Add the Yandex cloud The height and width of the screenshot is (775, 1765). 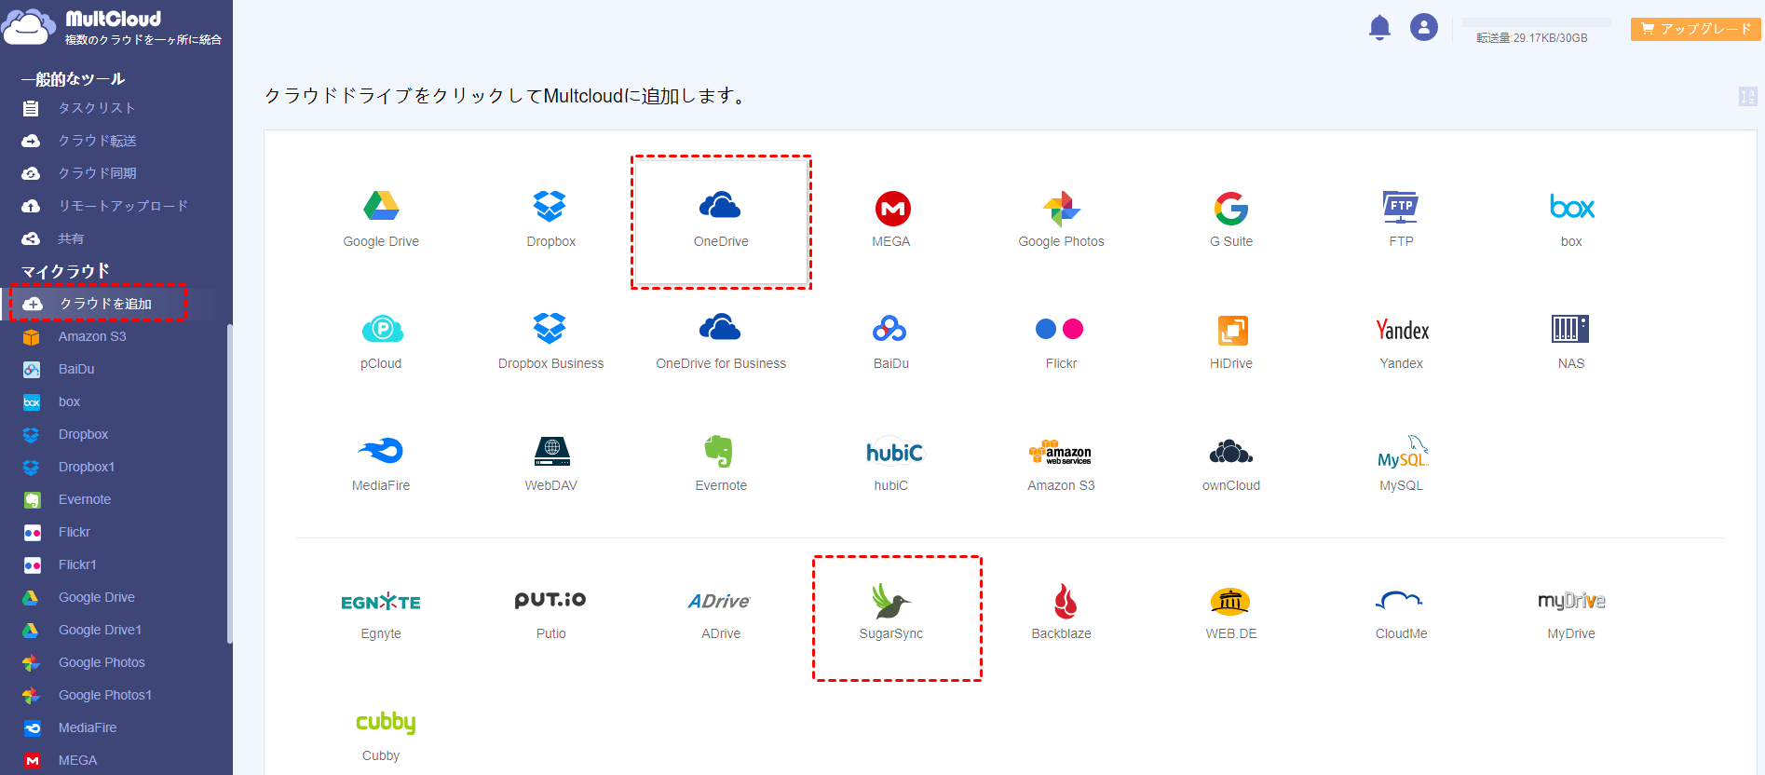pyautogui.click(x=1401, y=342)
